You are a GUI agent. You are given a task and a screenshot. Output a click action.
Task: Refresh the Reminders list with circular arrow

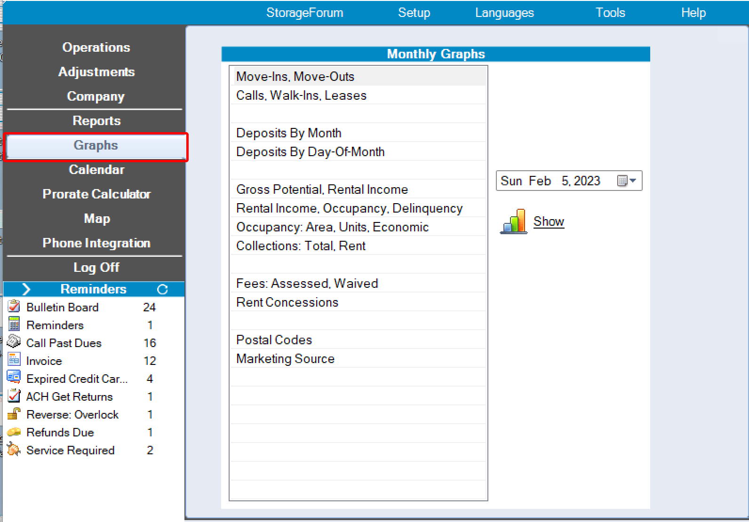pos(162,289)
